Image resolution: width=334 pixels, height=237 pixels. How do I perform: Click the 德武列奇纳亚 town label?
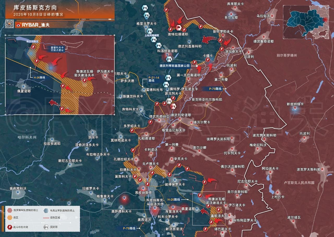pos(159,116)
